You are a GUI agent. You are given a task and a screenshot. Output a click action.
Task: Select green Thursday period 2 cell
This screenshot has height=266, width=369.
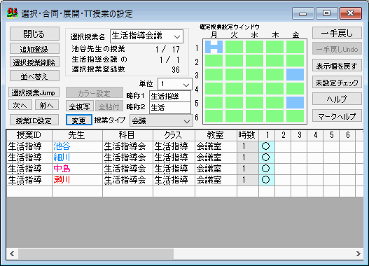click(275, 61)
